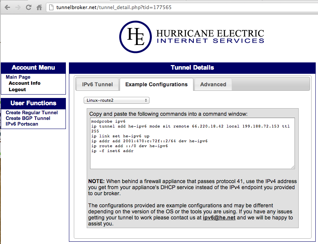This screenshot has width=318, height=244.
Task: Click the browser back arrow
Action: (x=7, y=8)
